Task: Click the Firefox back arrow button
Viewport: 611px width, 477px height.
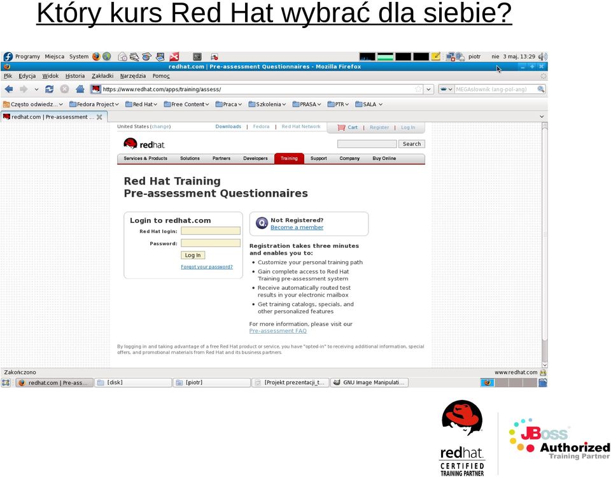Action: pos(9,89)
